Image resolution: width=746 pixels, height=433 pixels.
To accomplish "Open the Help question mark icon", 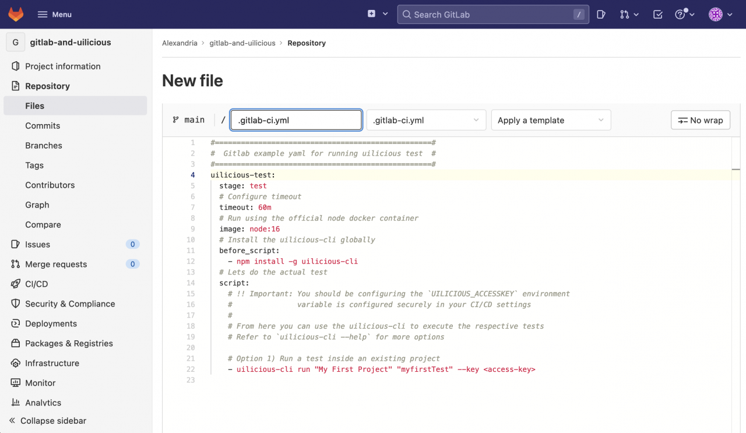I will tap(682, 14).
